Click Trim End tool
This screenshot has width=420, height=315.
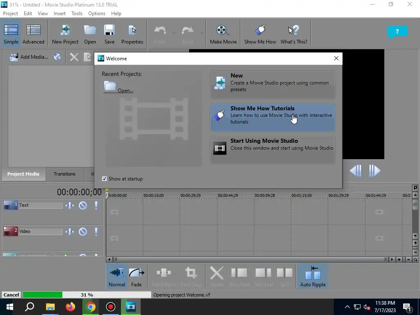point(263,276)
